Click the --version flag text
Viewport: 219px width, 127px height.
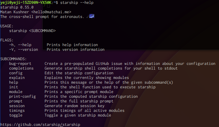[x=27, y=49]
